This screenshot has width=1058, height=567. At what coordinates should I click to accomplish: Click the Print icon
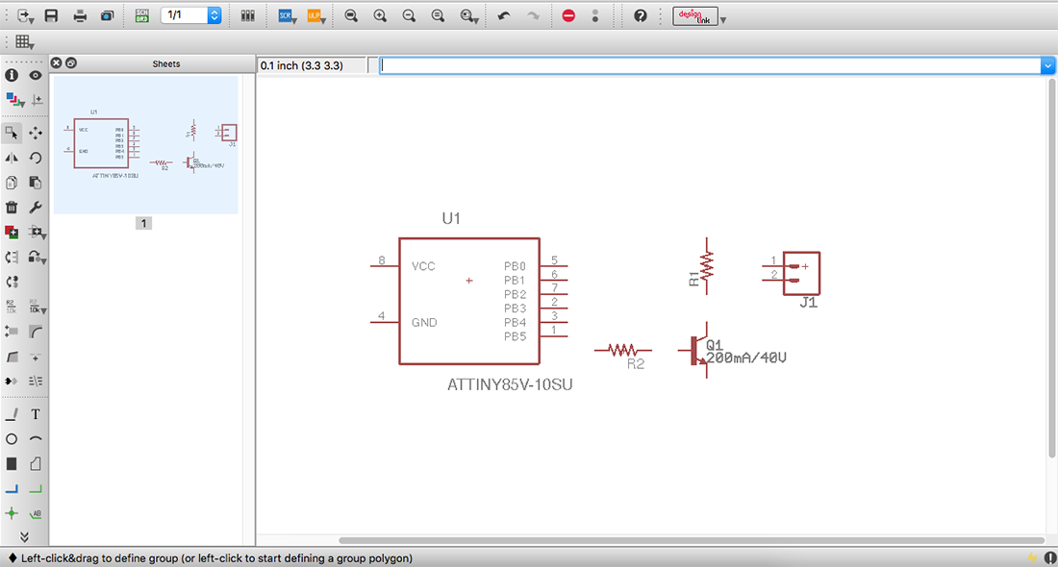80,15
